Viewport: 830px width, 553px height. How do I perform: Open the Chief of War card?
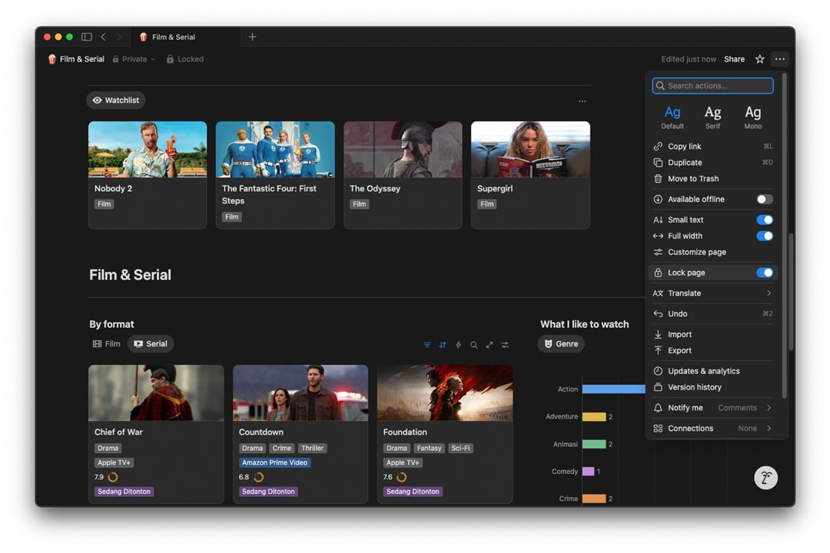pyautogui.click(x=156, y=434)
